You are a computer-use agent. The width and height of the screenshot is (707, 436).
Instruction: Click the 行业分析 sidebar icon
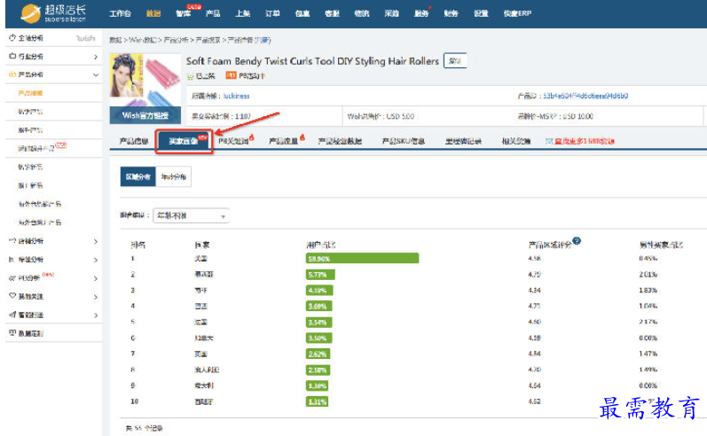click(x=12, y=57)
